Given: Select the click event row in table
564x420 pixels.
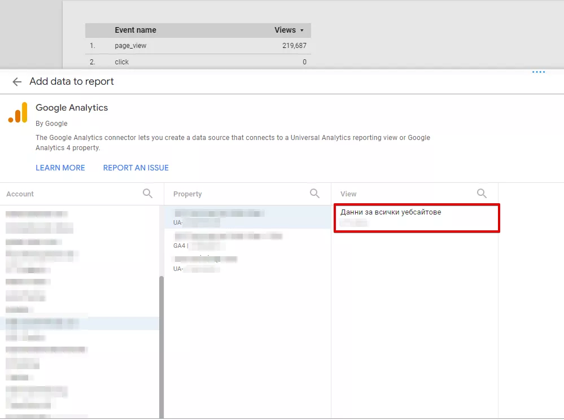Looking at the screenshot, I should click(198, 62).
